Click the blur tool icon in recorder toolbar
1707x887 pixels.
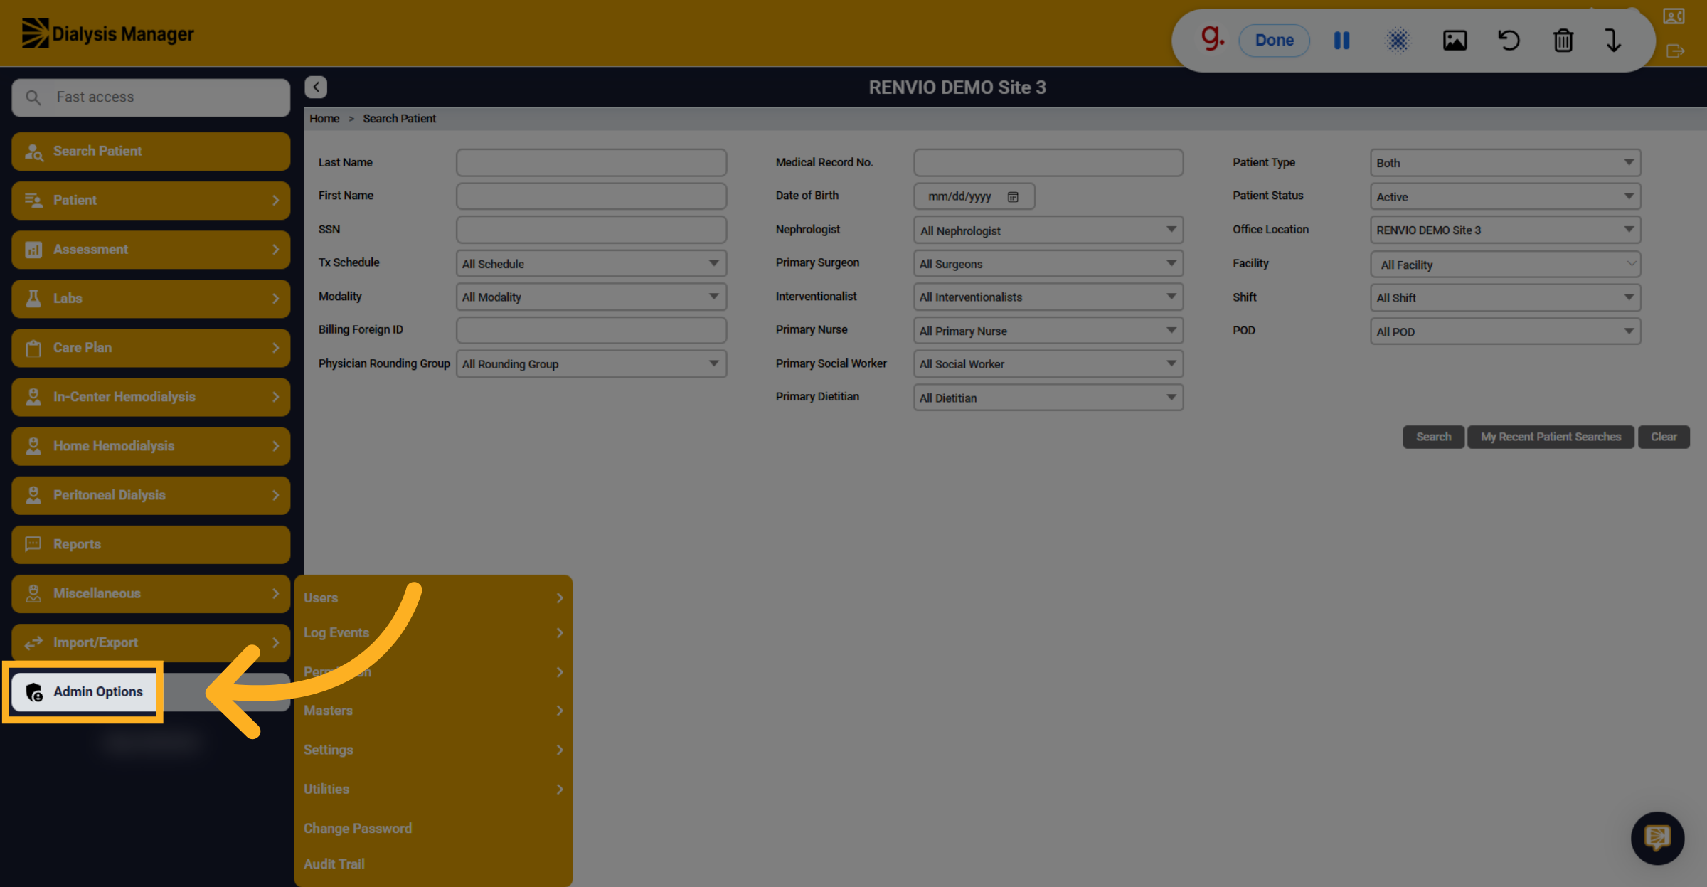click(1398, 41)
